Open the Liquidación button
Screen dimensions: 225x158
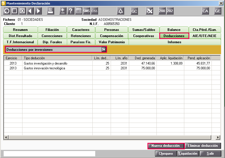tap(188, 154)
